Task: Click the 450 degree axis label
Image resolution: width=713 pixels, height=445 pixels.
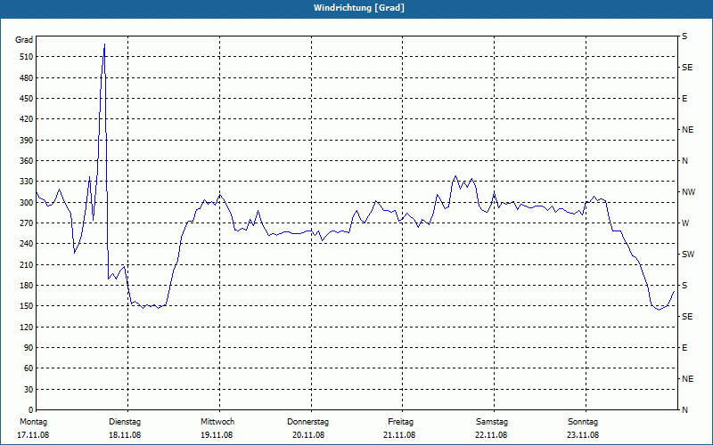Action: (x=27, y=99)
